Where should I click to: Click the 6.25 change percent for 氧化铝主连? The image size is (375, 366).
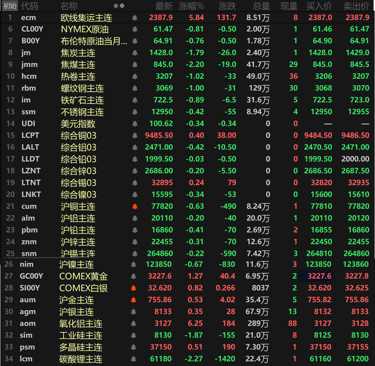tap(196, 323)
